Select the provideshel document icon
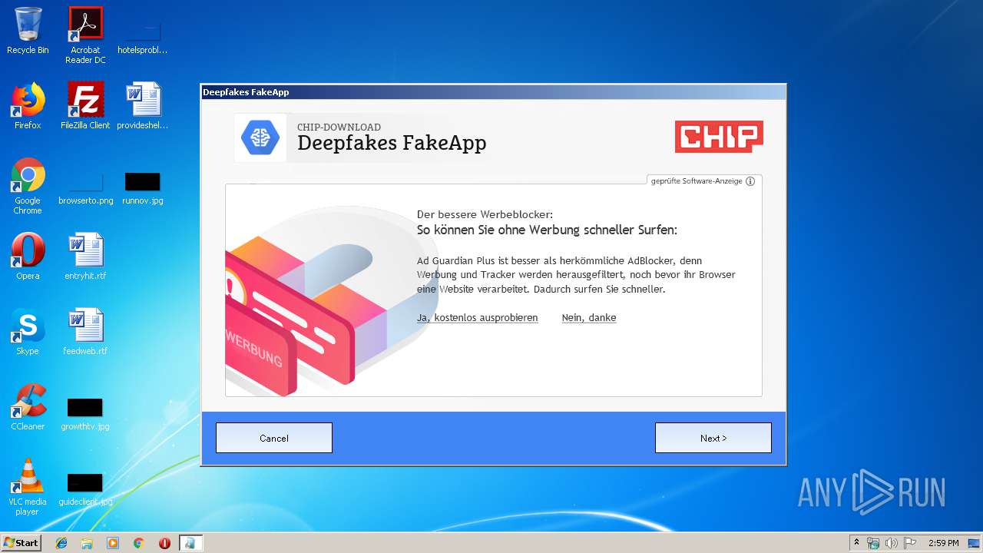This screenshot has width=983, height=553. tap(142, 106)
